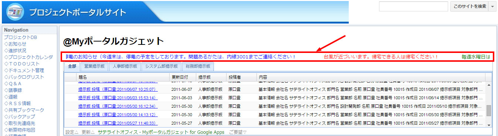Switch to the システム部掲示板 tab
Viewport: 498px width, 136px height.
coord(162,67)
